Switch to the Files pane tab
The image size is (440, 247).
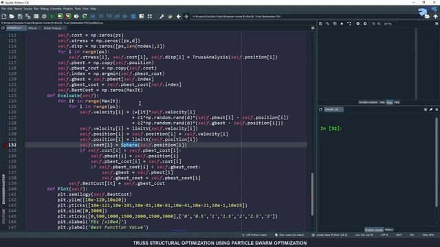(397, 102)
